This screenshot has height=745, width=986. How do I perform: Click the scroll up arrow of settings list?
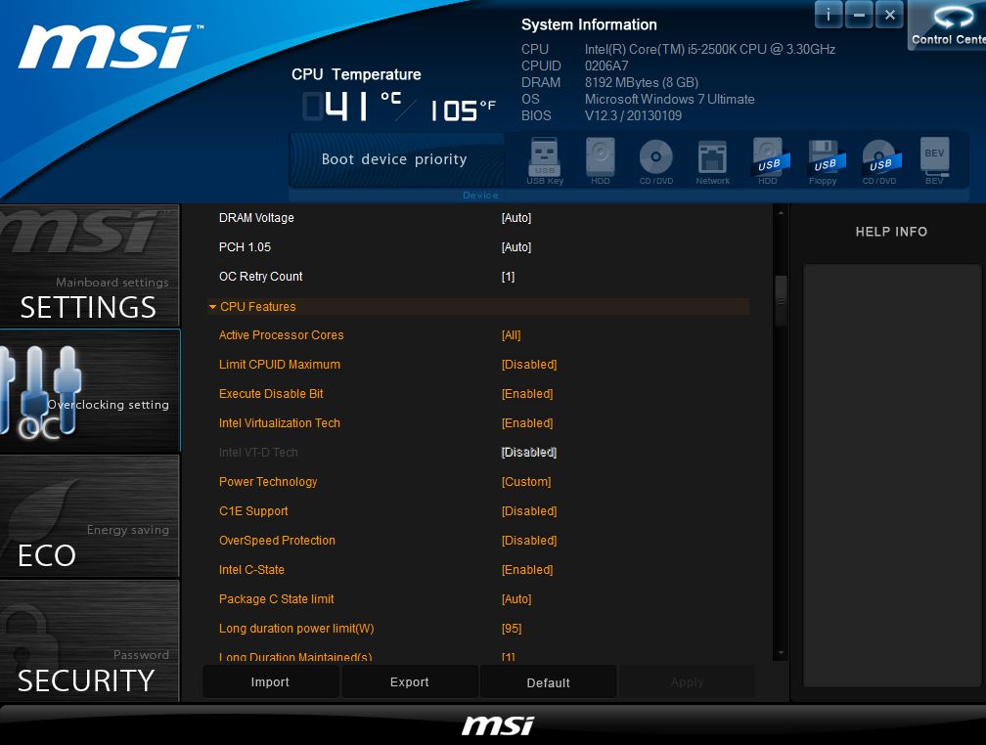pyautogui.click(x=781, y=213)
